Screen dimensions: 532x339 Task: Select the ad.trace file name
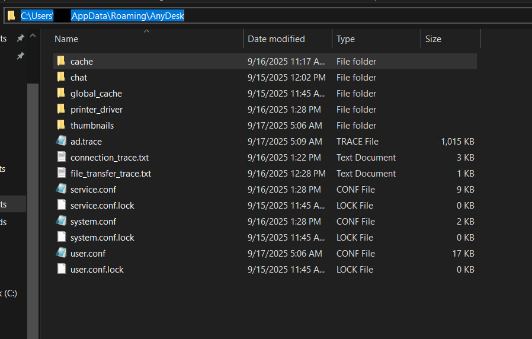[x=86, y=142]
